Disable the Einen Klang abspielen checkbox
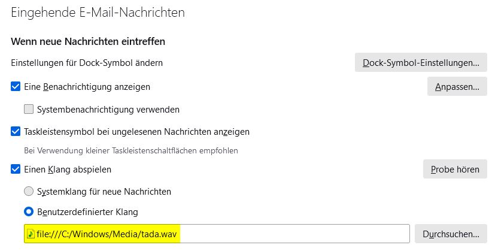 coord(16,170)
